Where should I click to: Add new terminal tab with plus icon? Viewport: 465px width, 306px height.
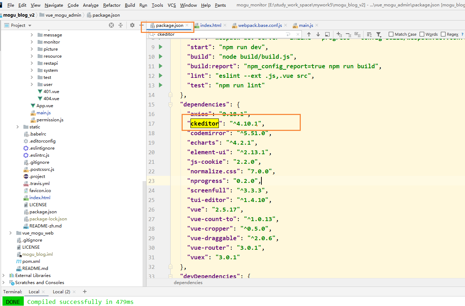point(84,291)
